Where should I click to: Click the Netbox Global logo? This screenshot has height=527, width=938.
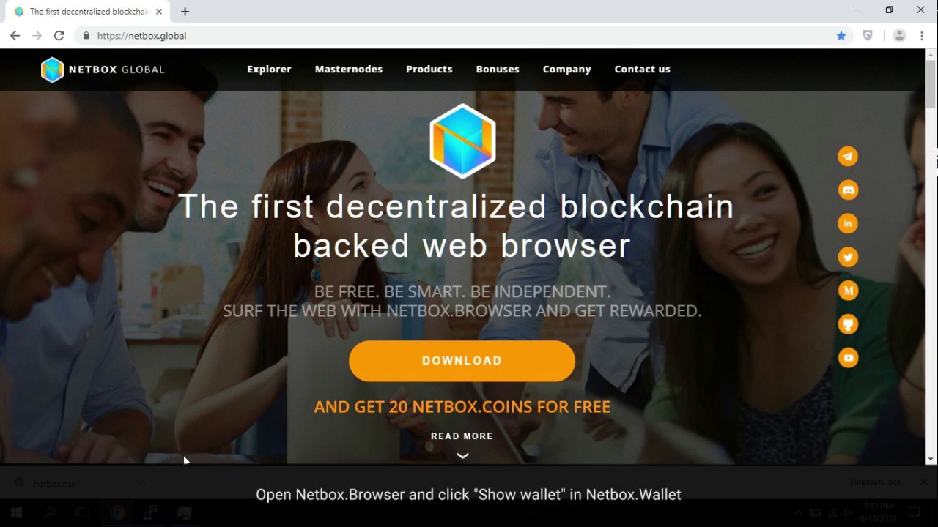coord(103,70)
